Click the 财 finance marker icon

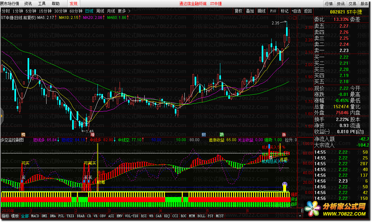point(204,135)
